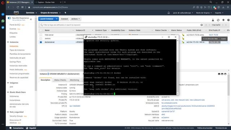Check the select-all instances checkbox
The width and height of the screenshot is (231, 130).
click(41, 30)
